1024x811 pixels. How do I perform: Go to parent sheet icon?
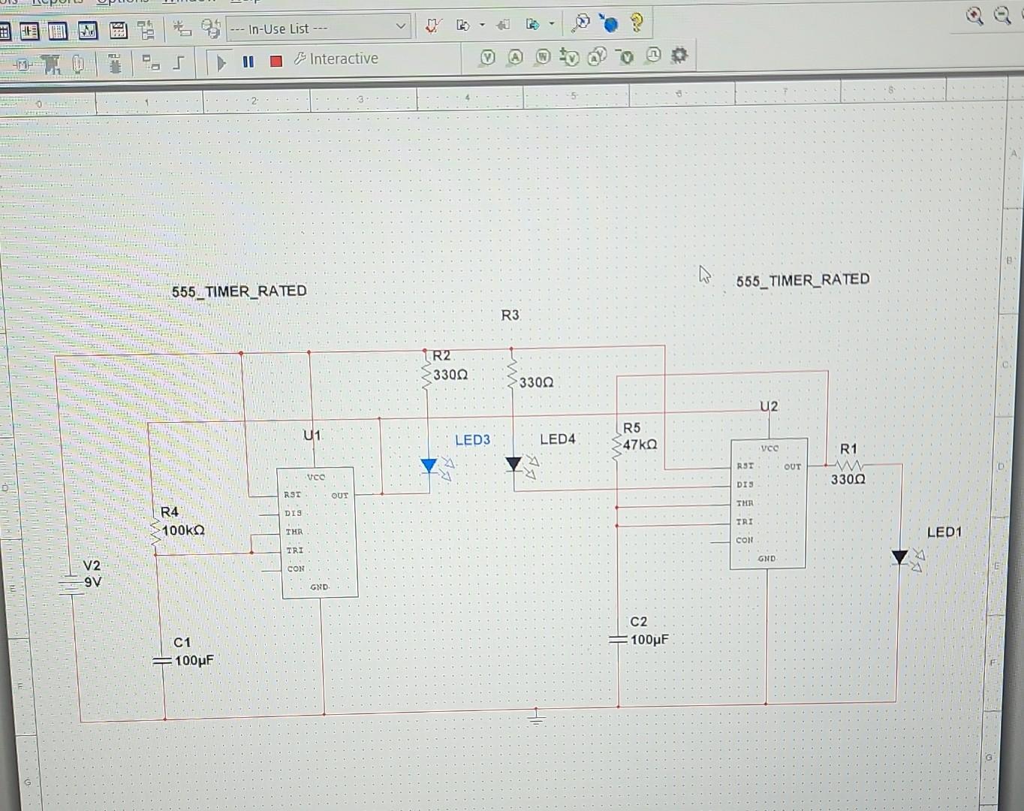146,31
